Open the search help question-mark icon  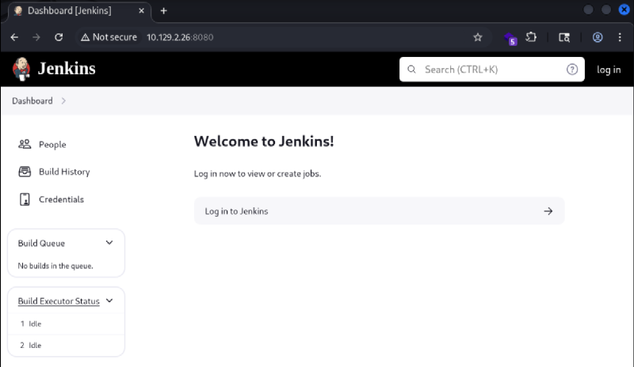571,70
